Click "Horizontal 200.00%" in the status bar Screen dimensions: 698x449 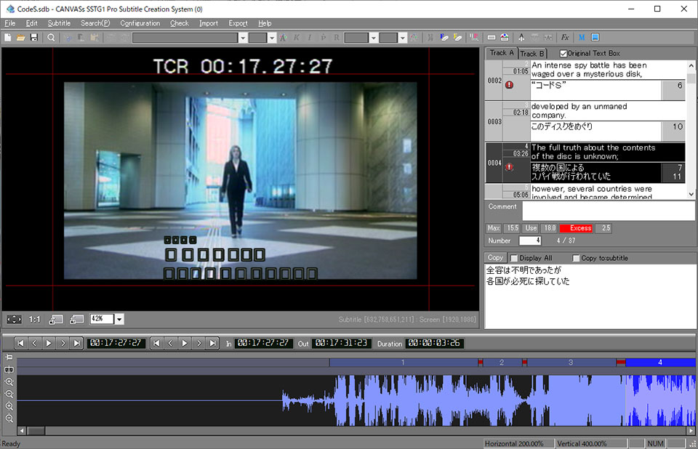pyautogui.click(x=514, y=444)
